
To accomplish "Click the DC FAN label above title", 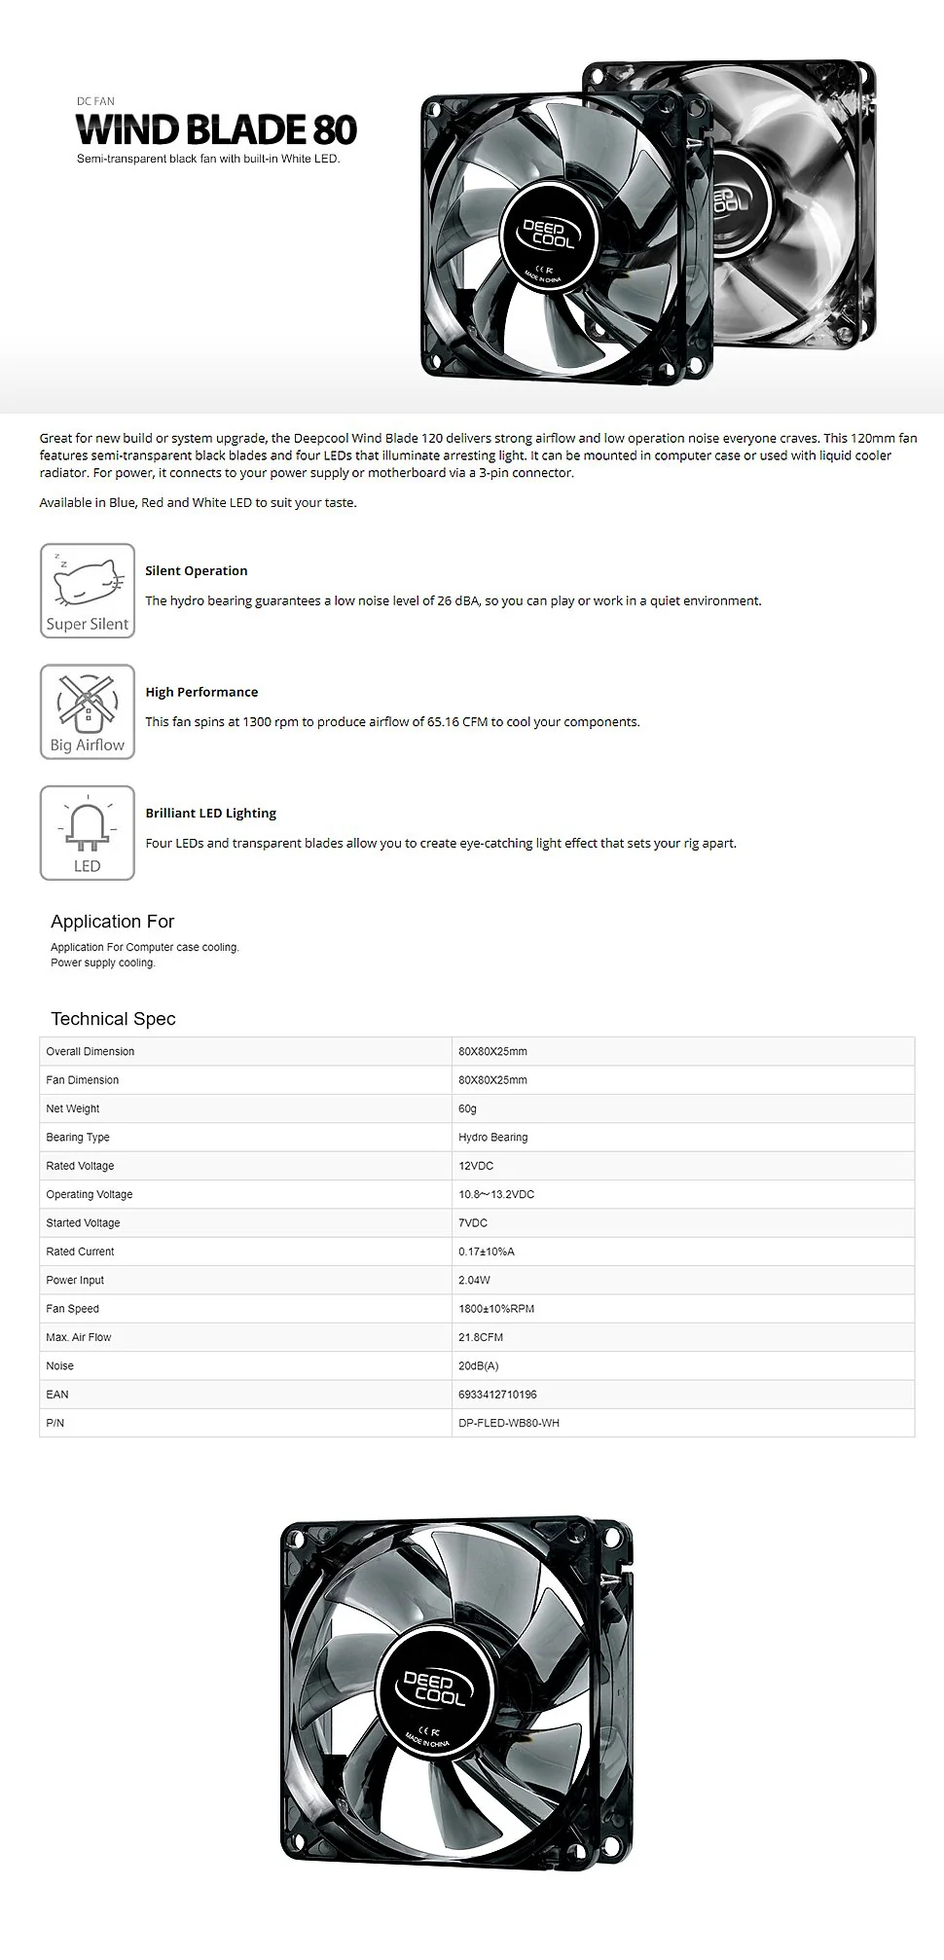I will coord(95,101).
